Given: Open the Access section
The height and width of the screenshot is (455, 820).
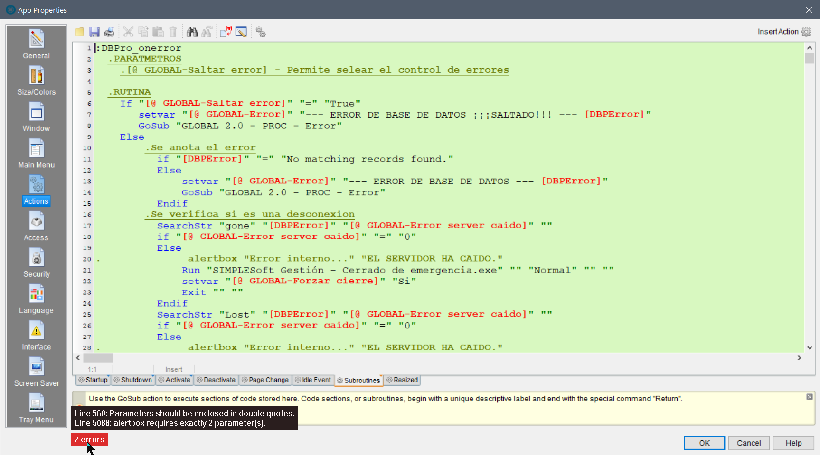Looking at the screenshot, I should [37, 227].
